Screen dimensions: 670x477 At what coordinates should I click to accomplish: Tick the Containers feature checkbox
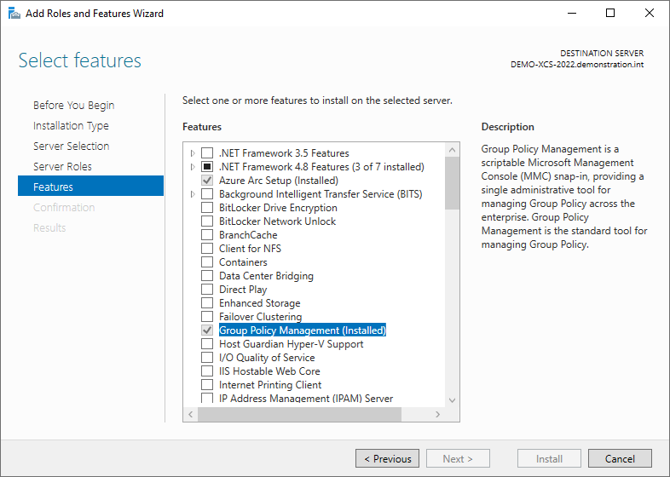(x=207, y=262)
